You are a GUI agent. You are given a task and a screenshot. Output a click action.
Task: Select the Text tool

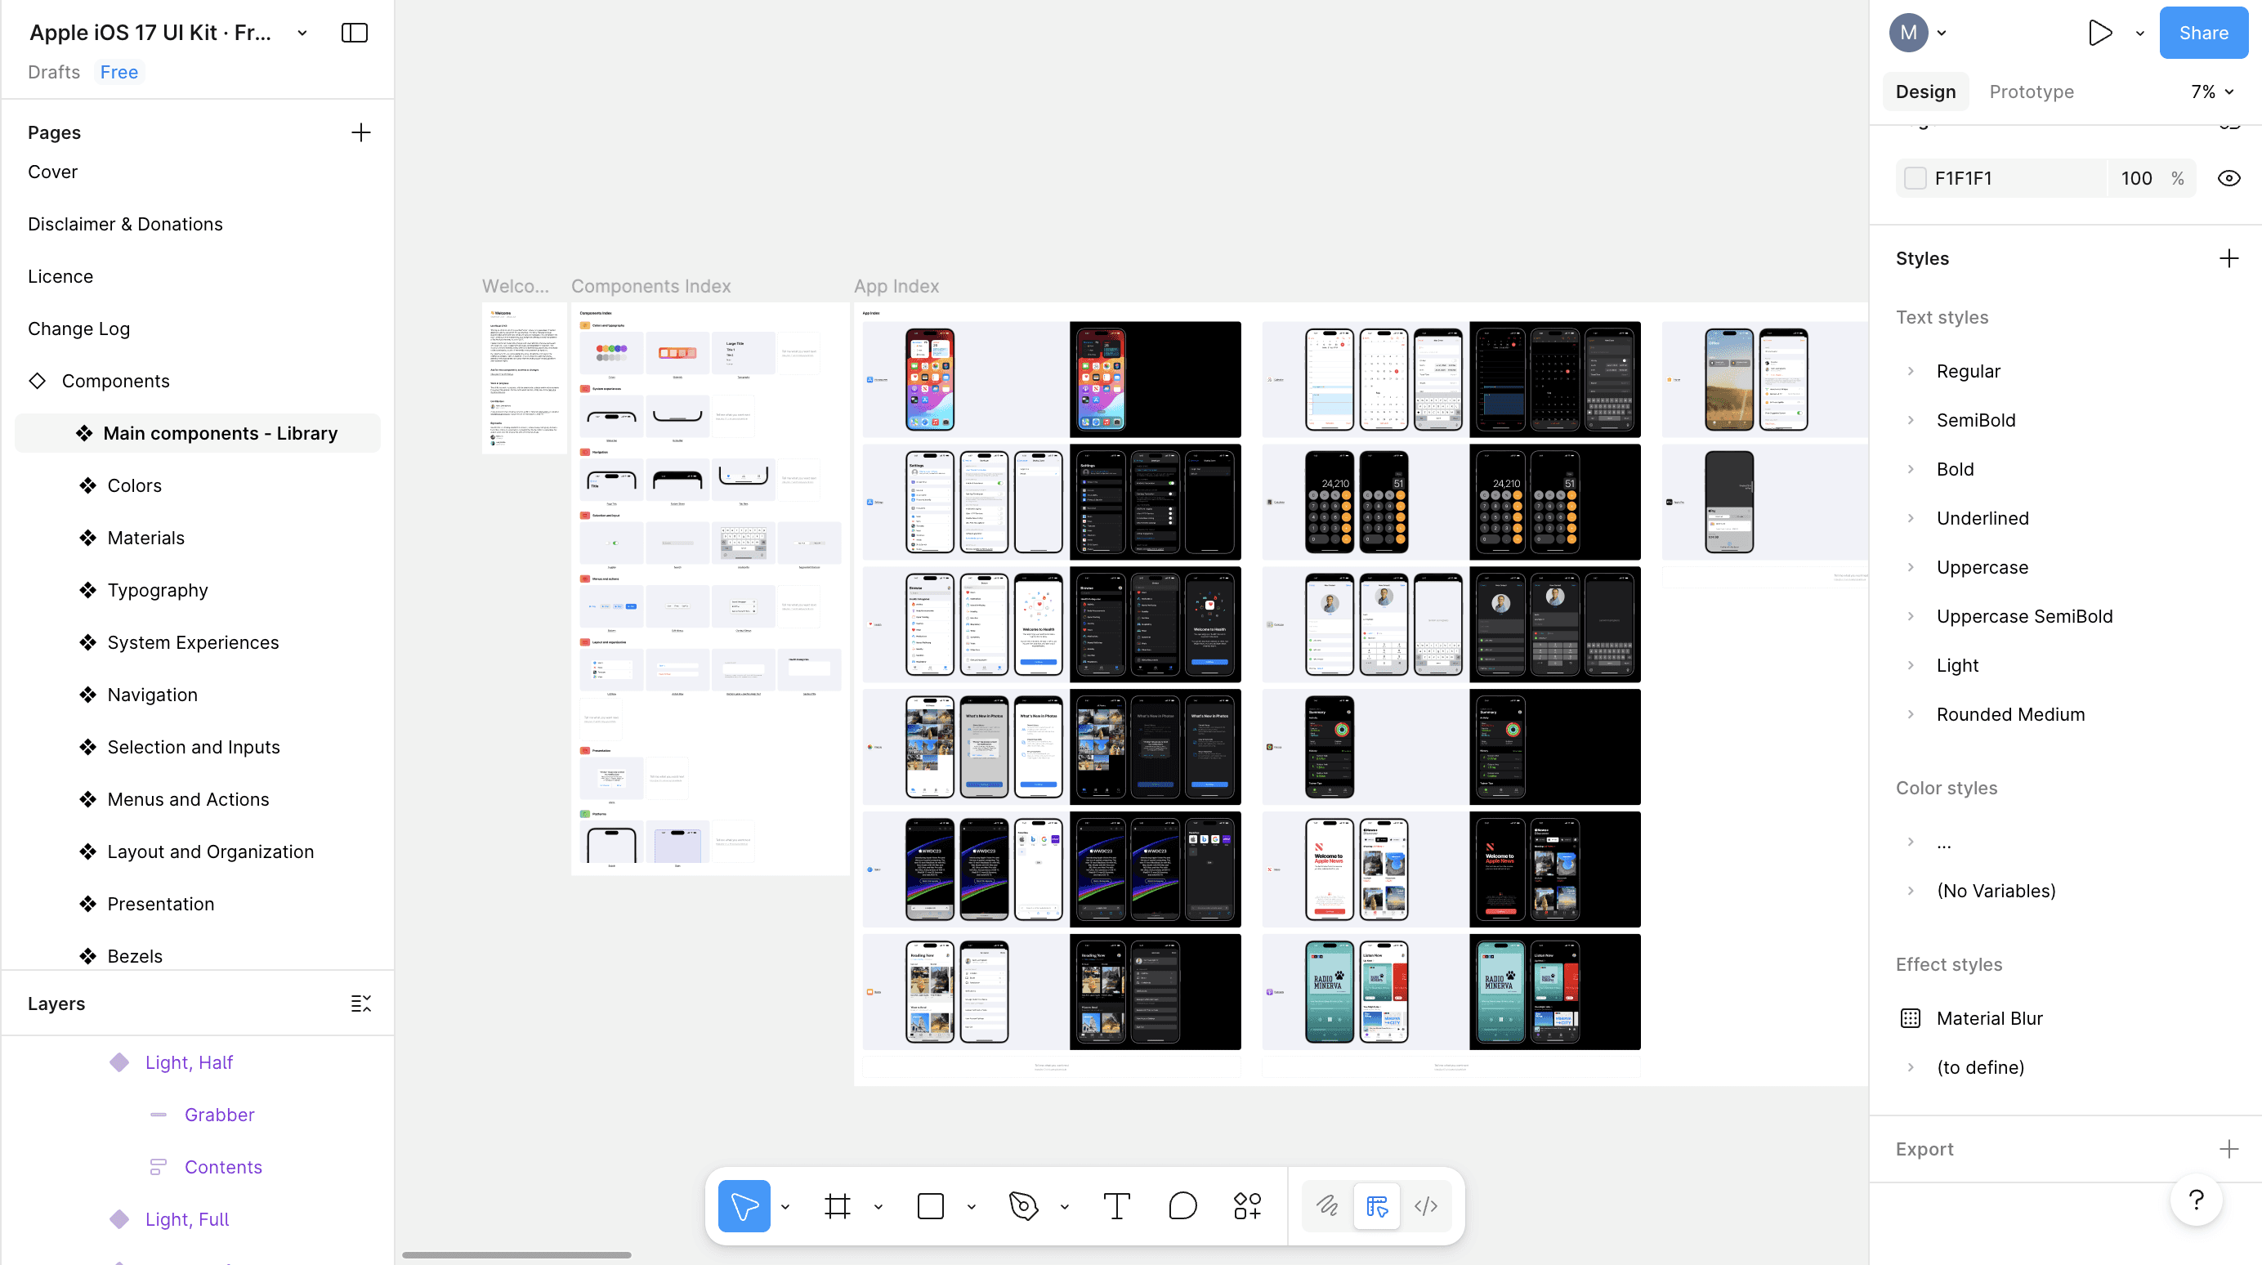click(1116, 1206)
